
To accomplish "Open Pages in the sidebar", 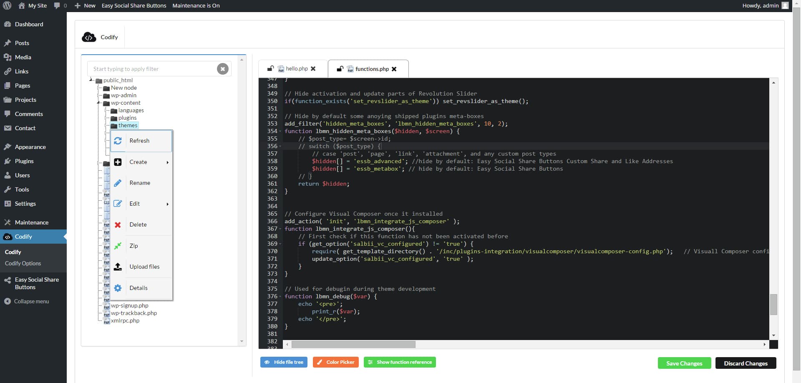I will [33, 86].
